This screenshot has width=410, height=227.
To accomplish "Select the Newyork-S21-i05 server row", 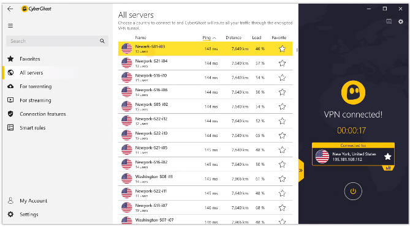I will point(205,150).
